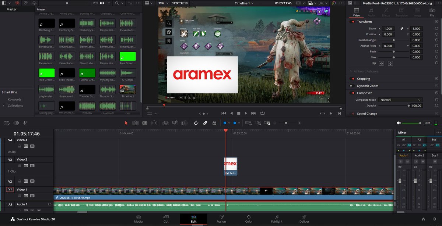Click the viewer Play button
Image resolution: width=442 pixels, height=226 pixels.
coord(246,113)
